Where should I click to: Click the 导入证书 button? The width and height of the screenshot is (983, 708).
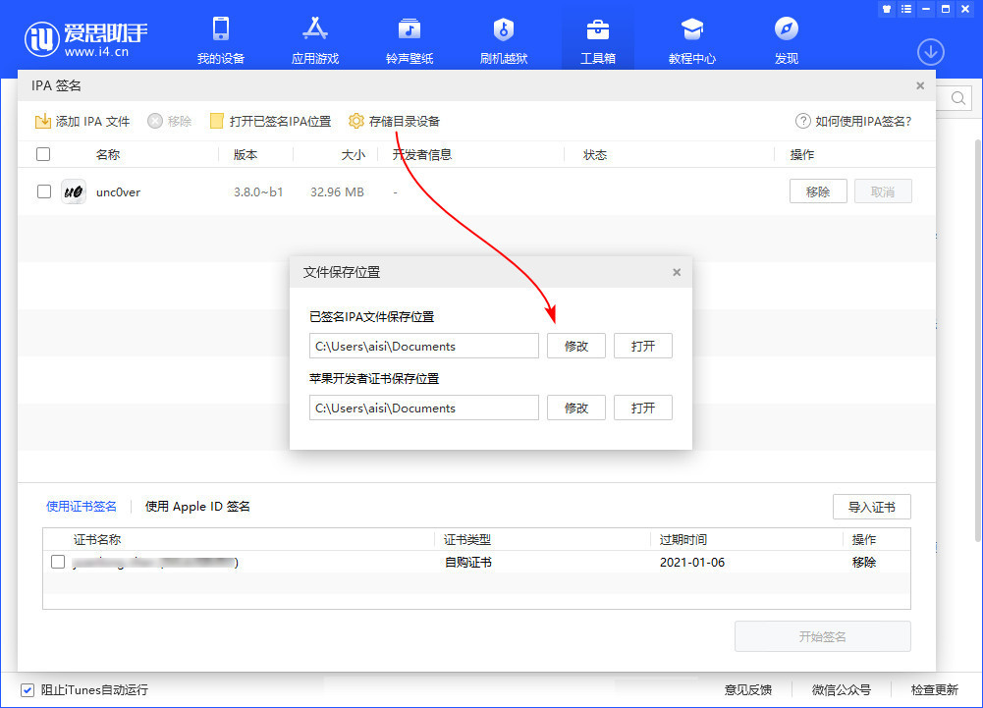[871, 507]
